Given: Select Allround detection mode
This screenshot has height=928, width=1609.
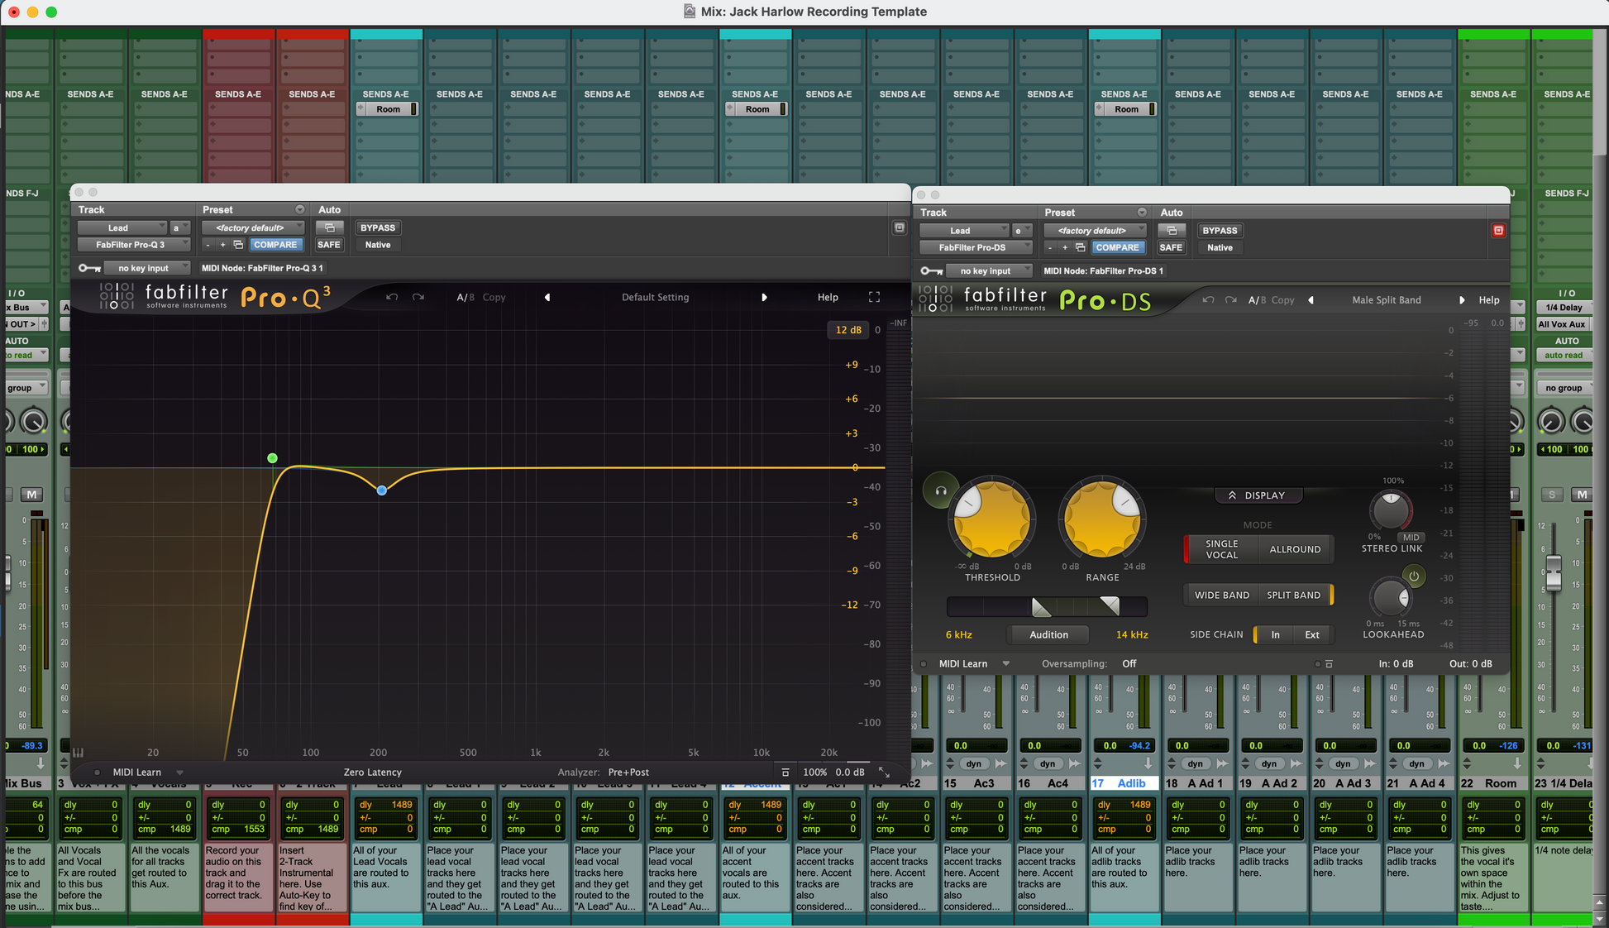Looking at the screenshot, I should tap(1295, 549).
